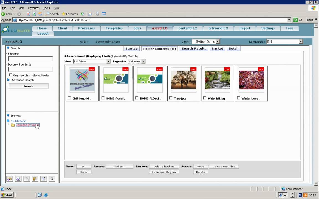Launch Internet Explorer from quick launch
319x199 pixels.
(x=46, y=195)
